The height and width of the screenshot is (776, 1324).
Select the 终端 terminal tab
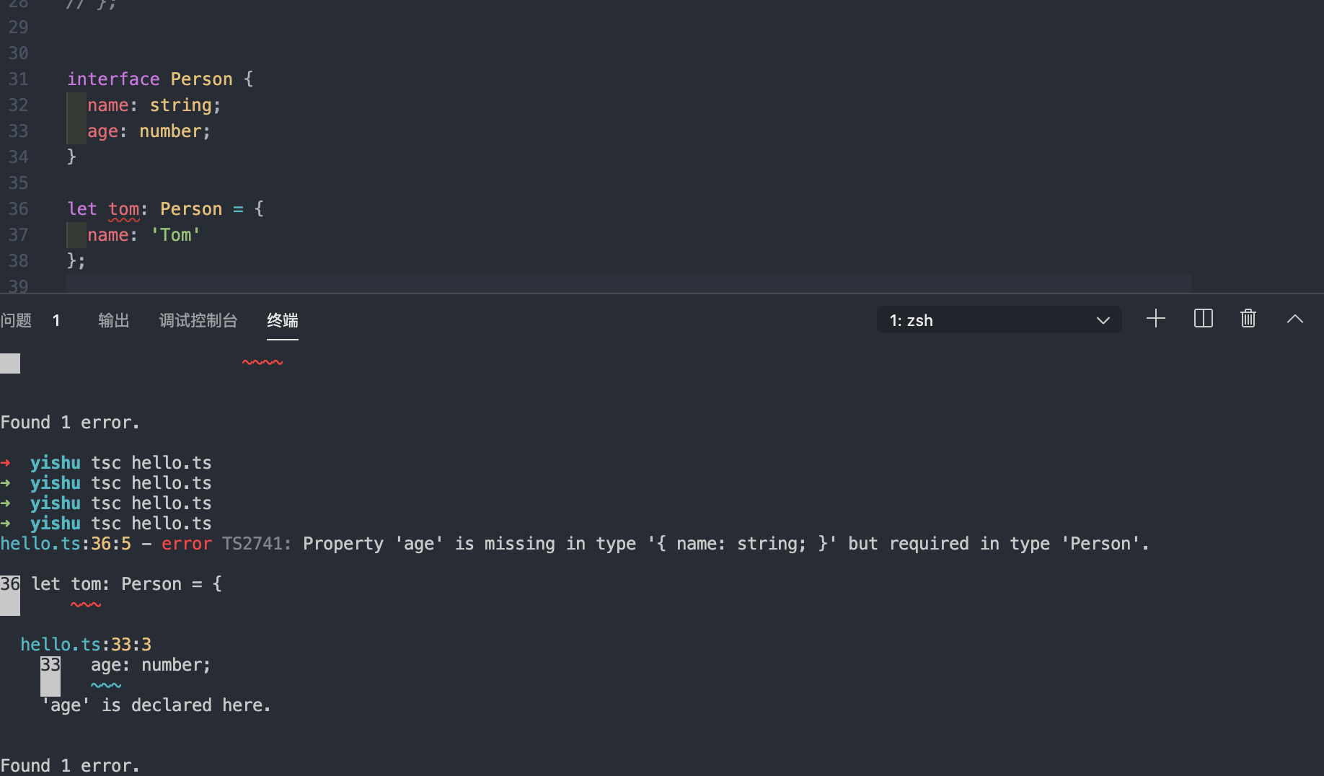click(x=283, y=320)
